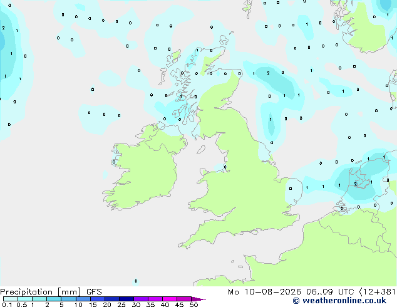Viewport: 397px width, 307px height.
Task: Click the '5' scale label under legend
Action: coord(61,304)
